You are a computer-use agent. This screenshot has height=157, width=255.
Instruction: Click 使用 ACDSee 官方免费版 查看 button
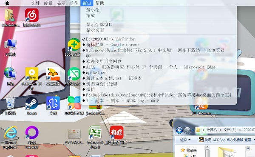(227, 140)
